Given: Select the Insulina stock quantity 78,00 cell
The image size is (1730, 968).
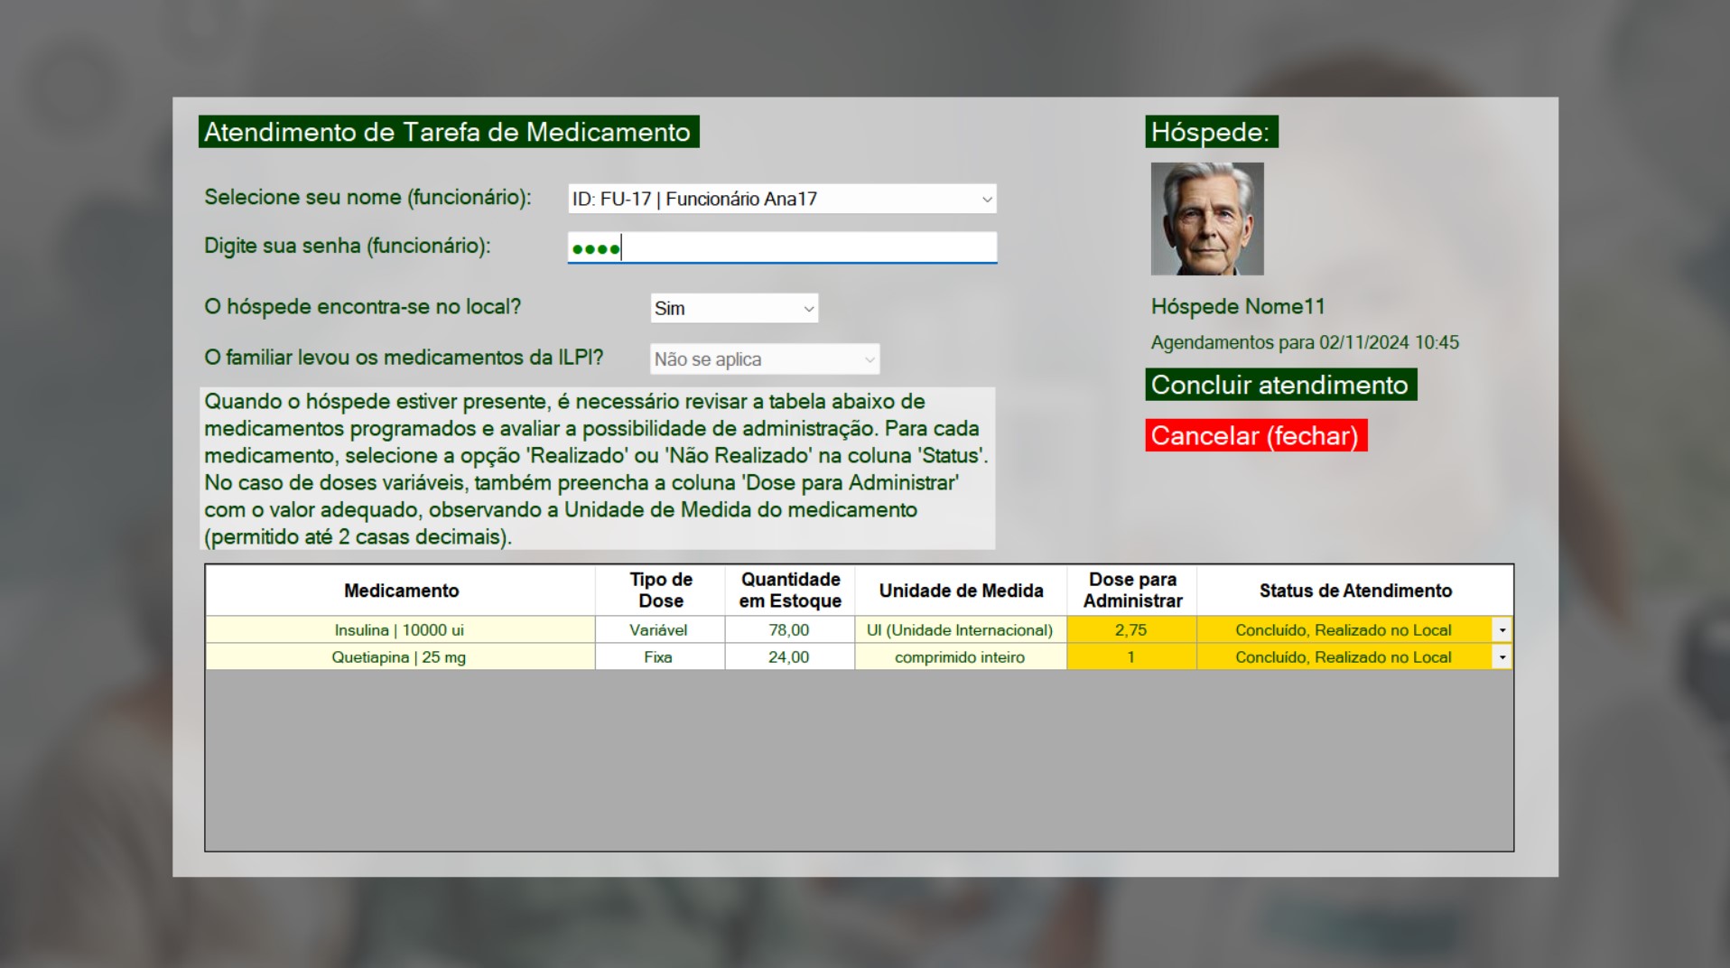Looking at the screenshot, I should click(788, 630).
